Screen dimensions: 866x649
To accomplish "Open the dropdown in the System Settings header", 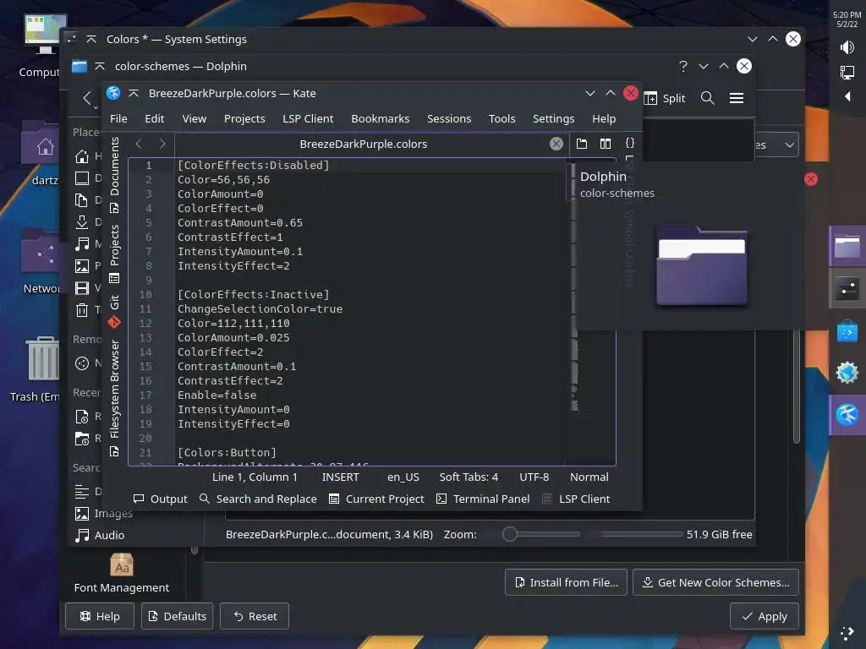I will 776,145.
